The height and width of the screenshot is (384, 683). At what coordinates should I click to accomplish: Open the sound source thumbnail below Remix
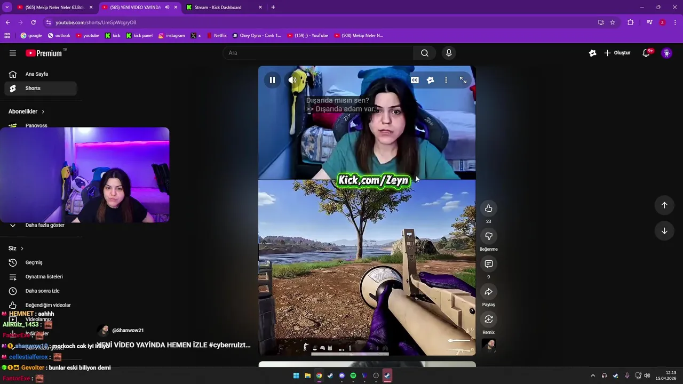pyautogui.click(x=488, y=345)
